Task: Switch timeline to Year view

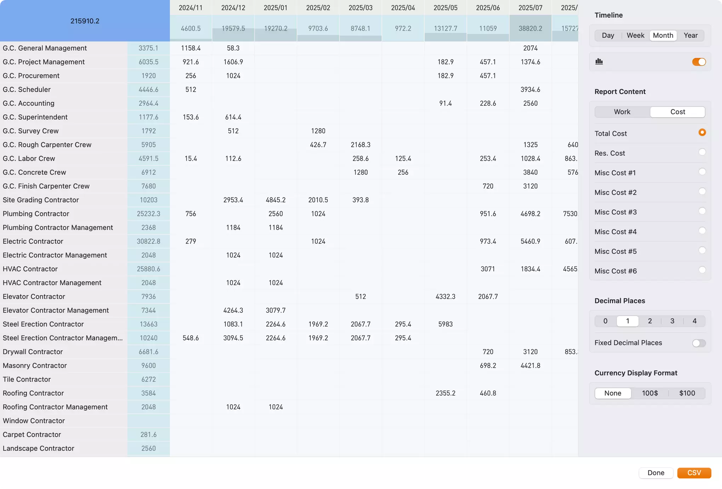Action: coord(691,35)
